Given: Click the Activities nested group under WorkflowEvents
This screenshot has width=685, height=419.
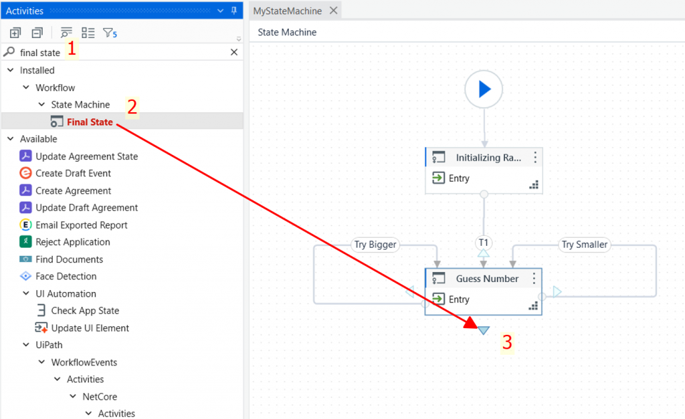Looking at the screenshot, I should click(85, 380).
